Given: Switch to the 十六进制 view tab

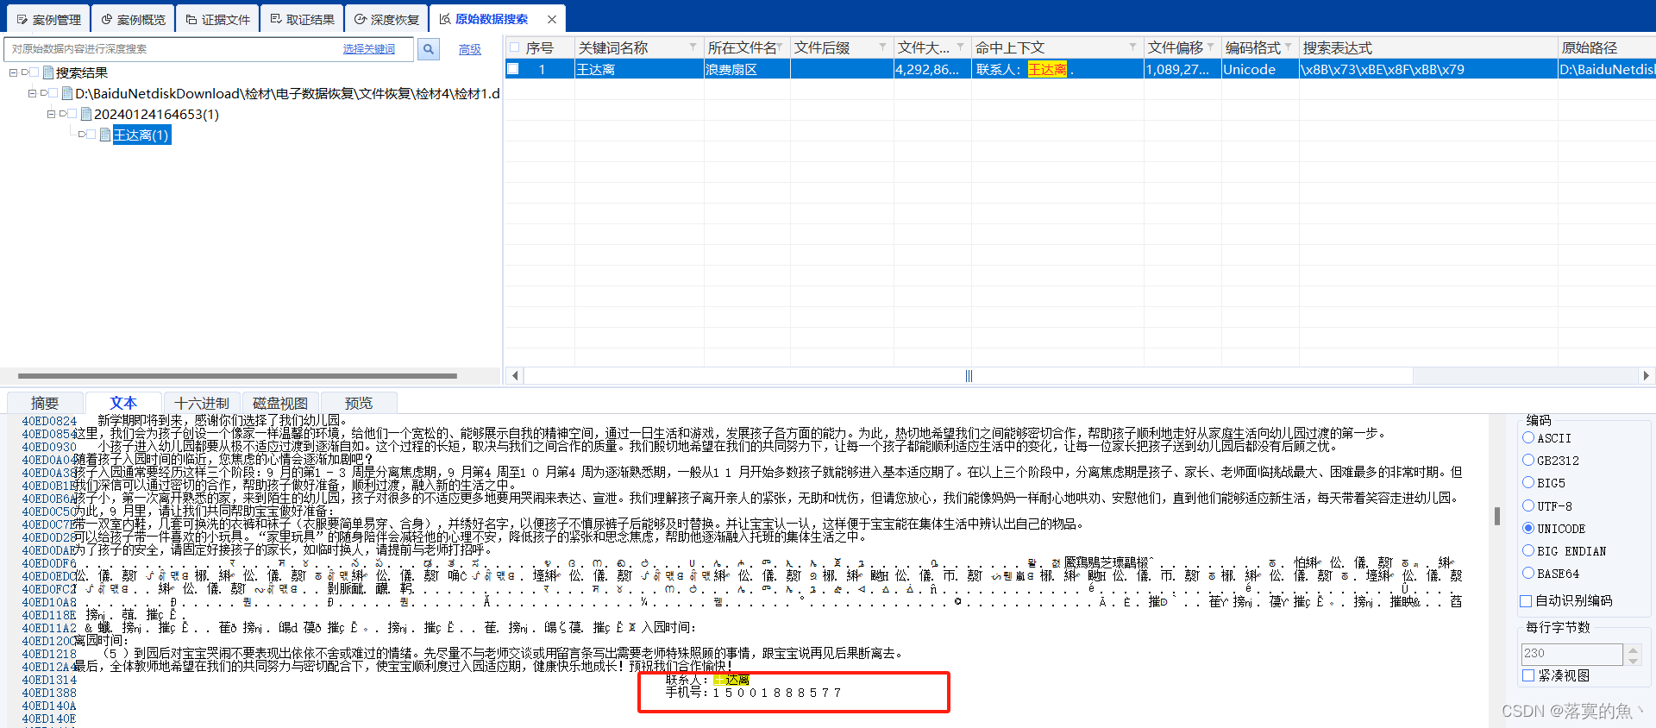Looking at the screenshot, I should [x=202, y=403].
